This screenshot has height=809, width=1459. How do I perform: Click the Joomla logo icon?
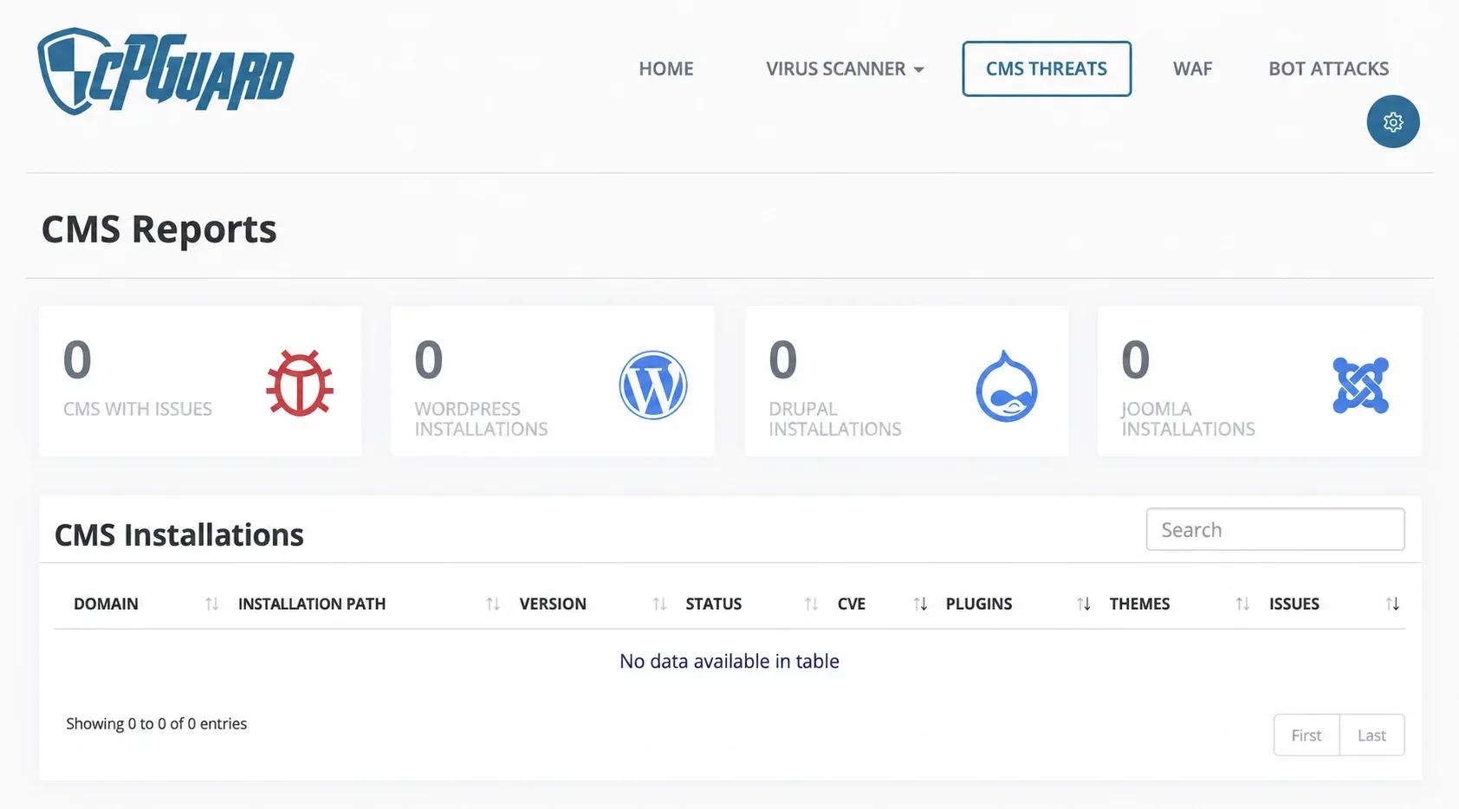click(1360, 385)
